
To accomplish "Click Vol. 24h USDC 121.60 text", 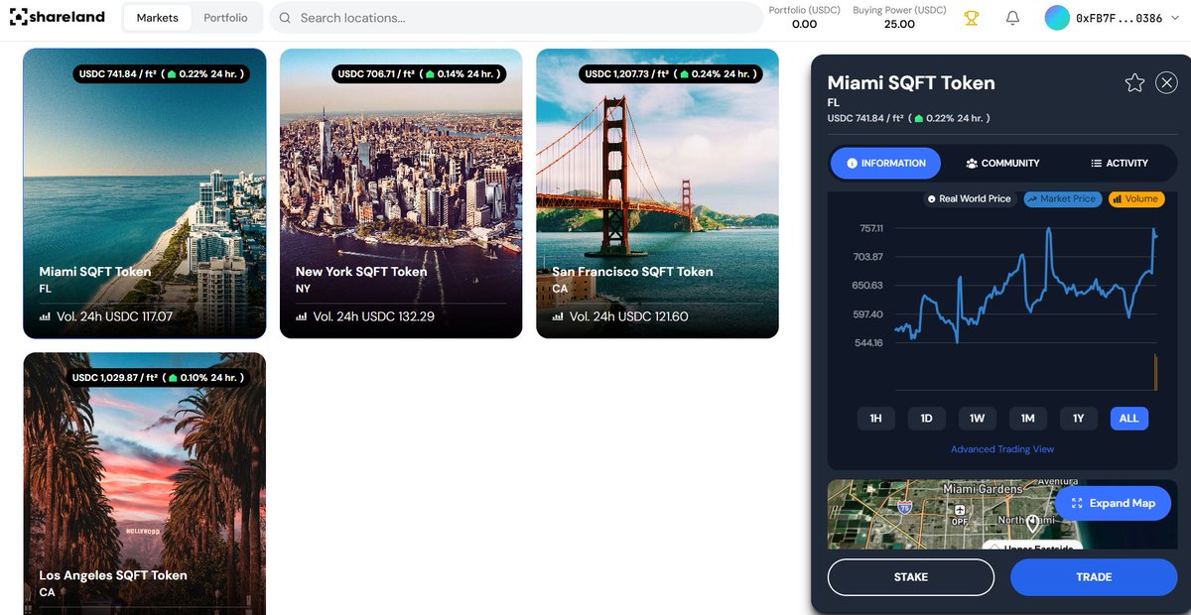I will click(x=629, y=317).
